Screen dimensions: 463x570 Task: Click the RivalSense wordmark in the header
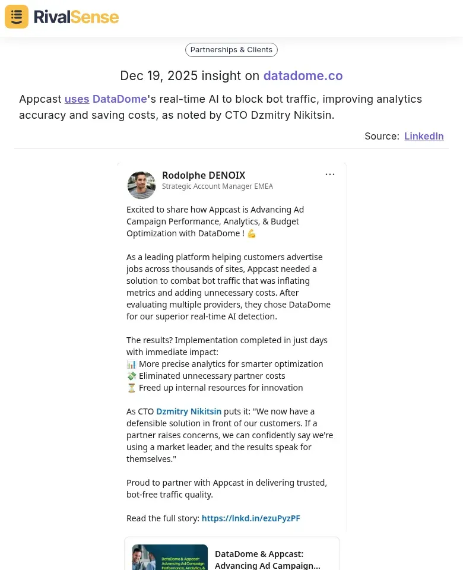coord(76,16)
